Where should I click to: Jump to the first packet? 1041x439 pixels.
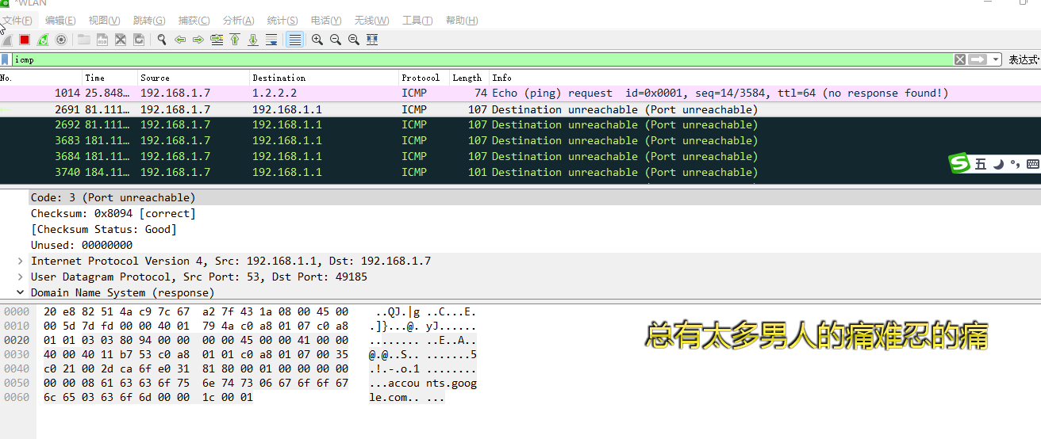pyautogui.click(x=235, y=40)
